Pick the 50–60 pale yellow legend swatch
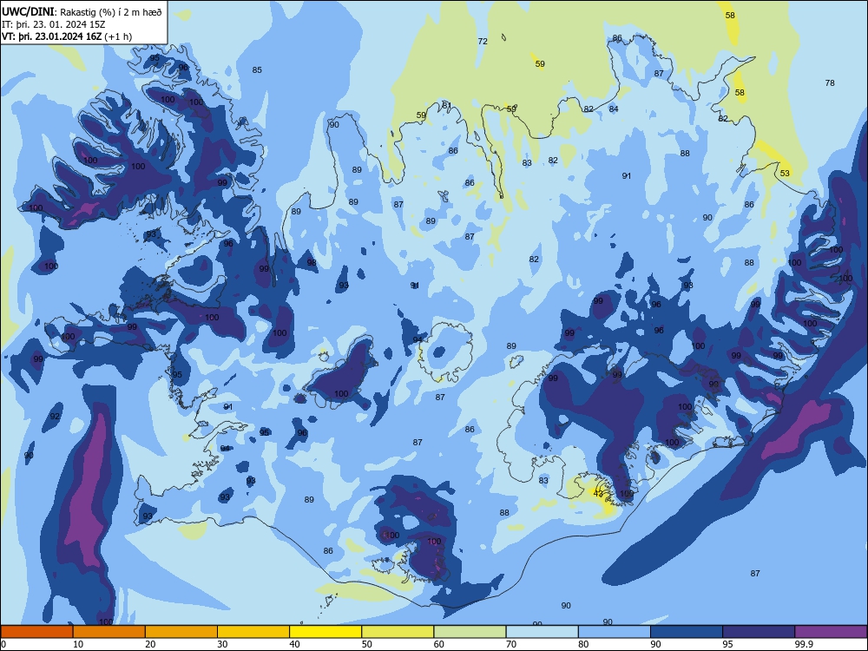 click(x=398, y=632)
